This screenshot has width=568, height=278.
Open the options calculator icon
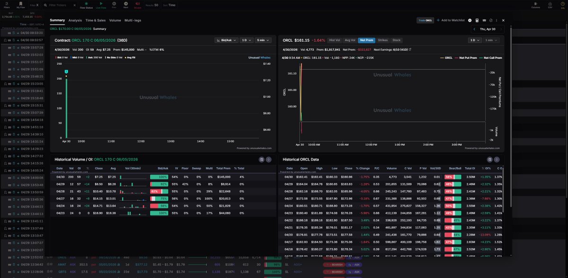click(x=477, y=20)
